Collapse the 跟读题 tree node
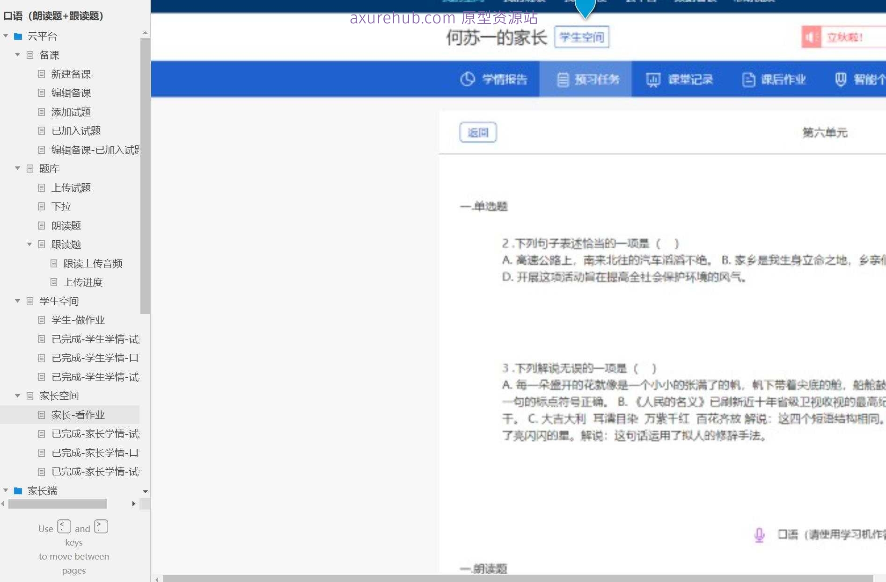The width and height of the screenshot is (886, 582). coord(29,244)
